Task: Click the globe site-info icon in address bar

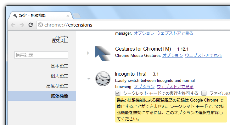Action: [x=40, y=25]
